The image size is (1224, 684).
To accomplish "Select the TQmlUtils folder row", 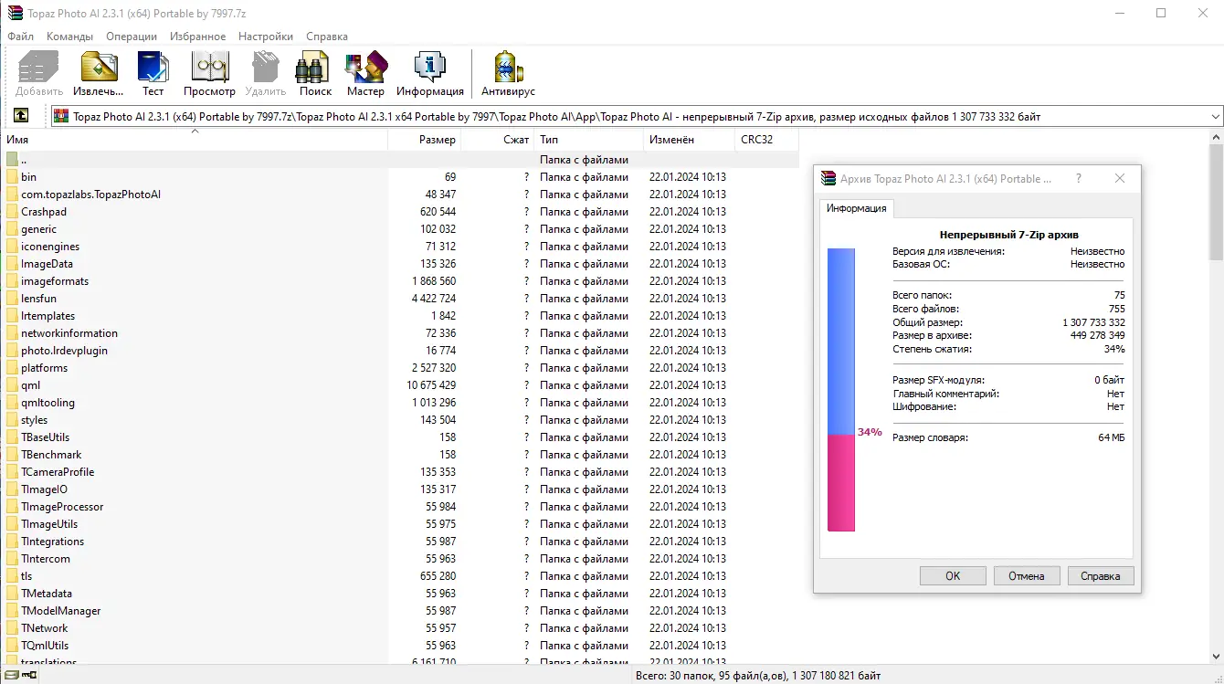I will 399,645.
